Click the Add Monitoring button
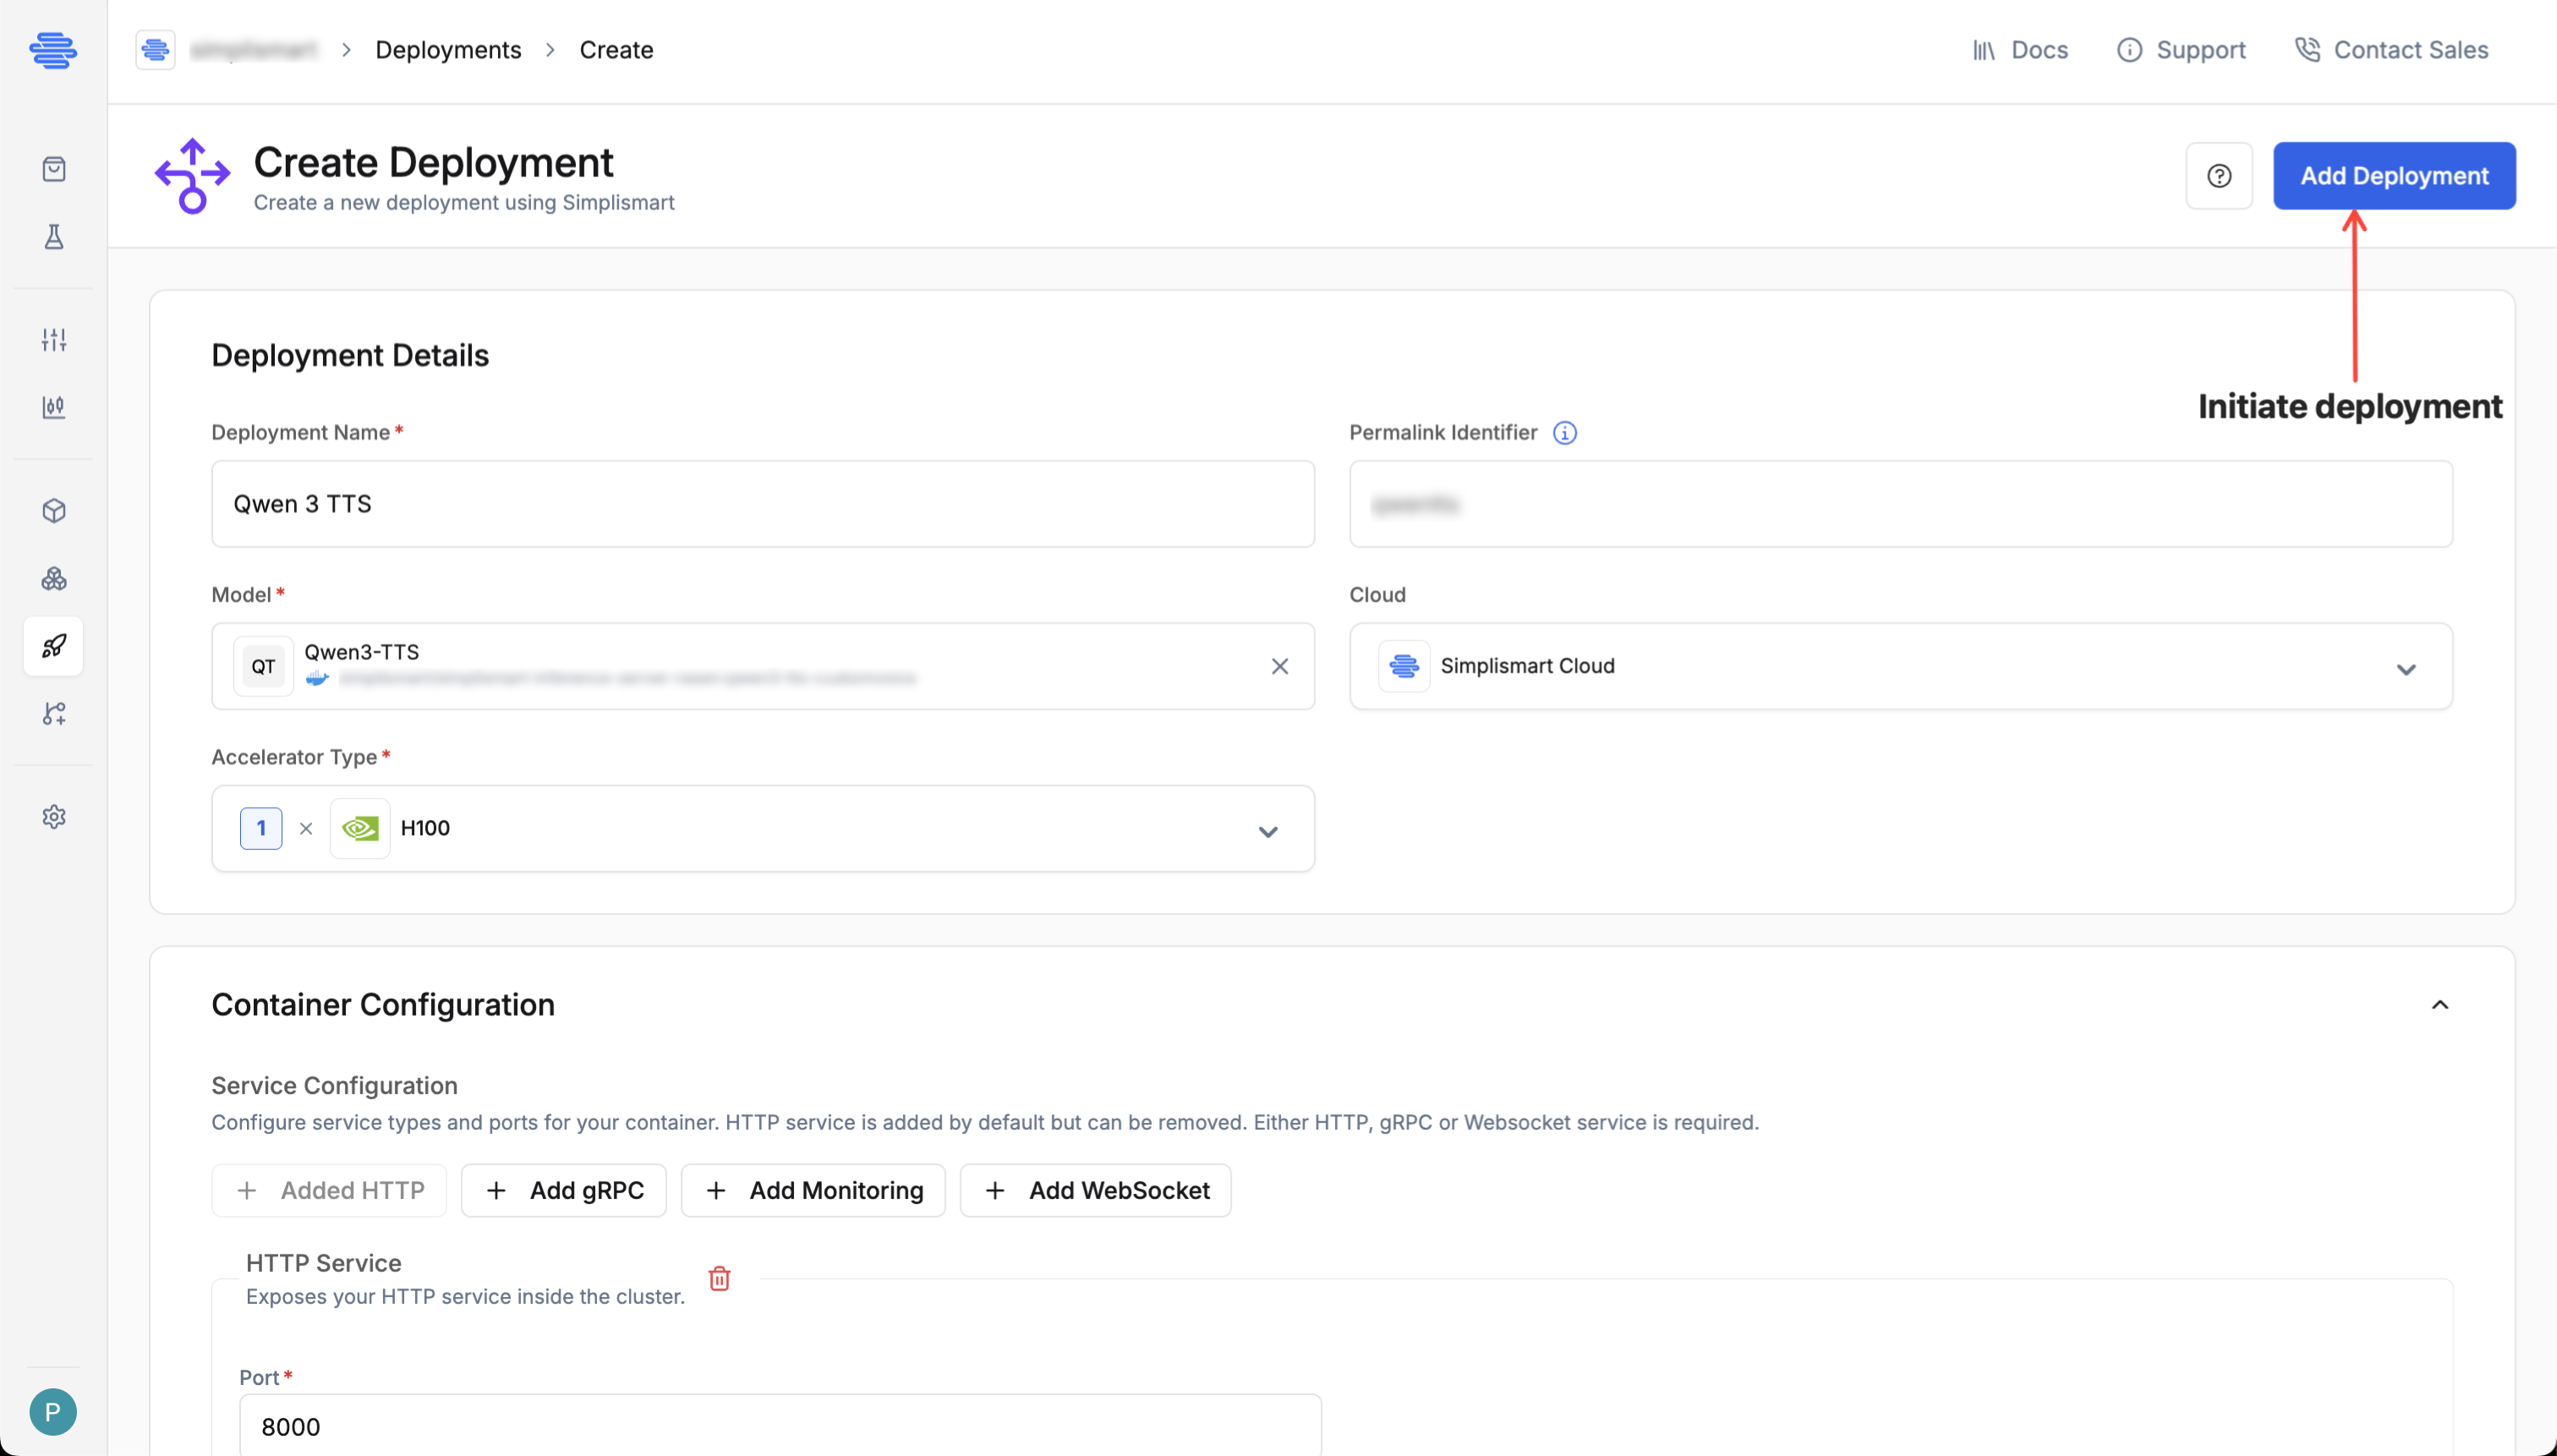 tap(813, 1191)
